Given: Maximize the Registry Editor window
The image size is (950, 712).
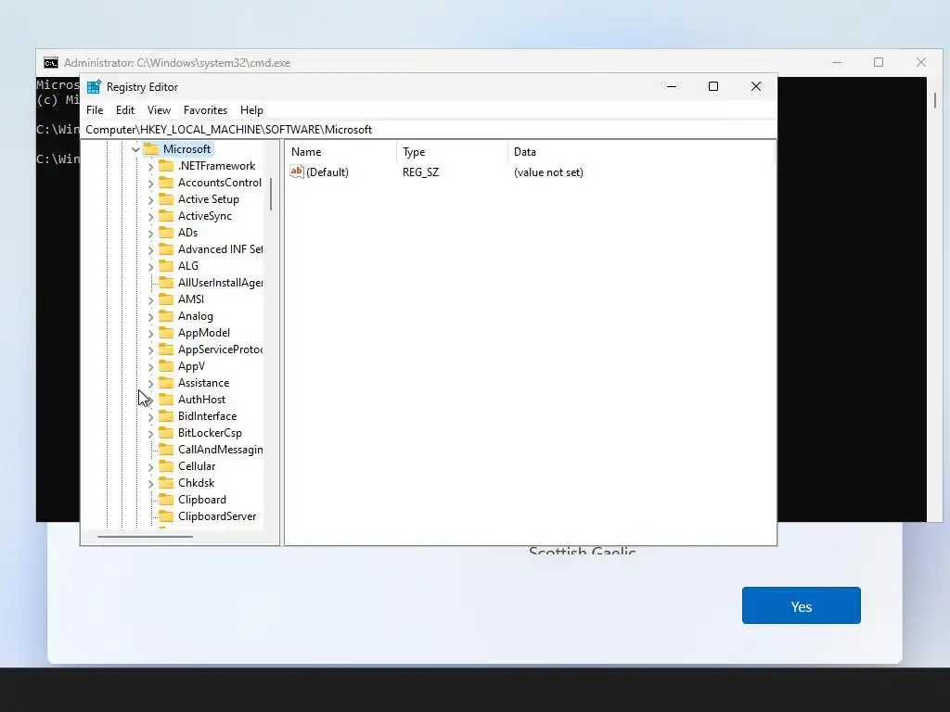Looking at the screenshot, I should [713, 86].
